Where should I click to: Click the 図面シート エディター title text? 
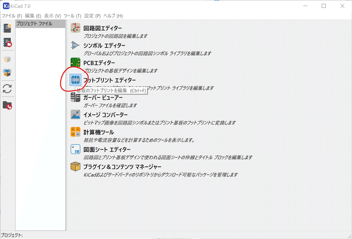[x=107, y=149]
